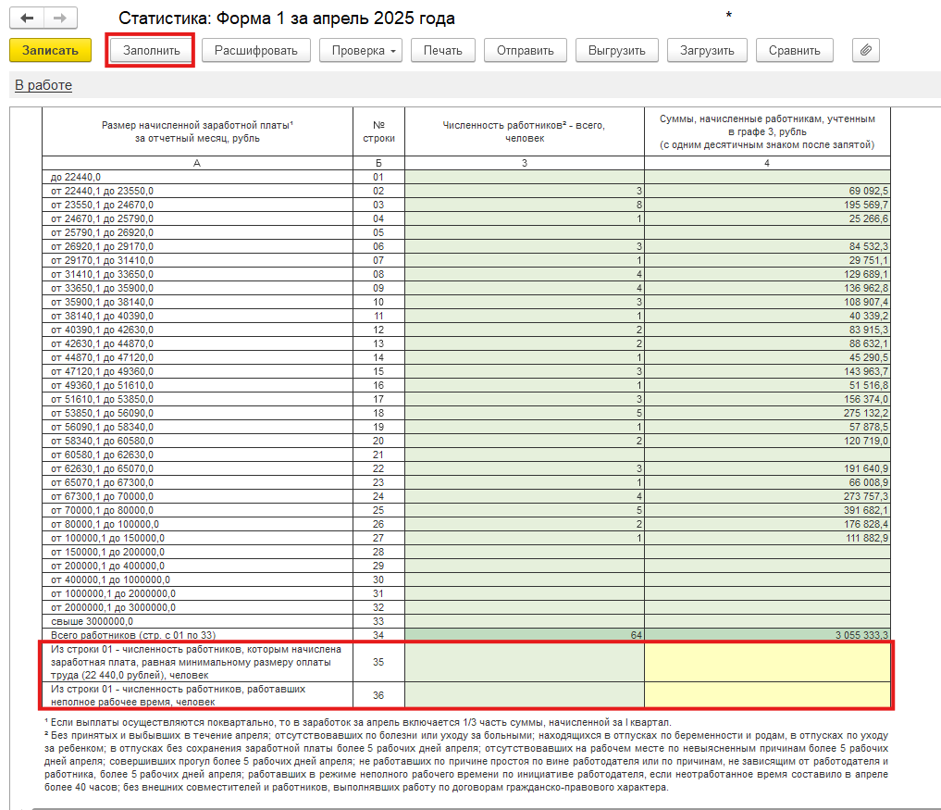Click the total employee count cell 64
This screenshot has width=941, height=810.
click(525, 635)
